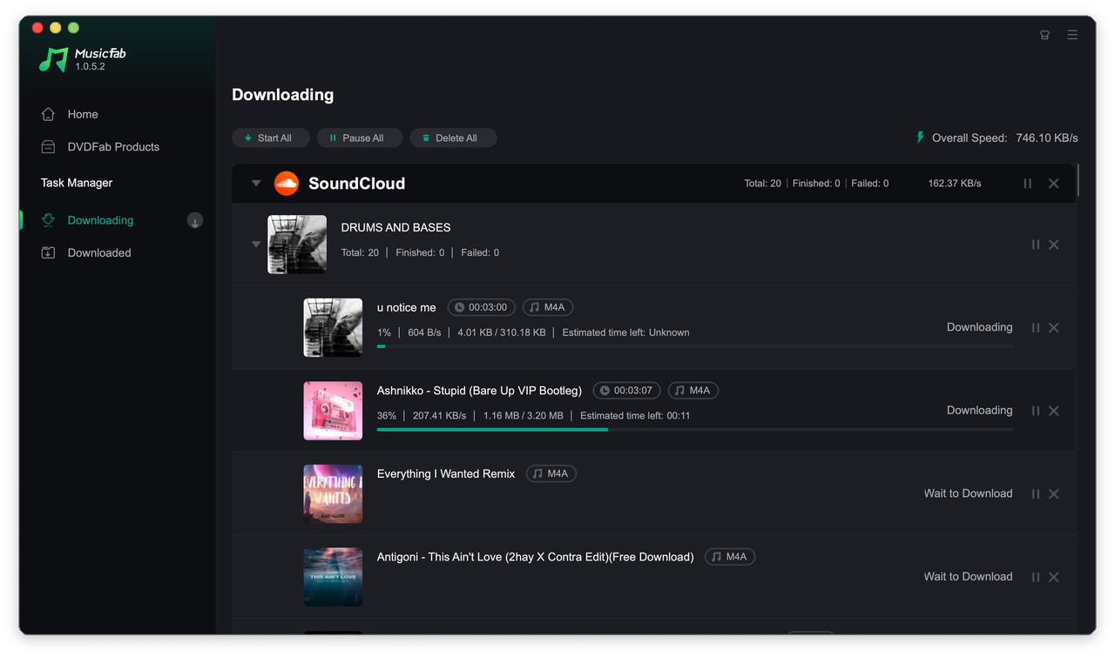
Task: Click the Downloaded folder icon in sidebar
Action: pyautogui.click(x=49, y=253)
